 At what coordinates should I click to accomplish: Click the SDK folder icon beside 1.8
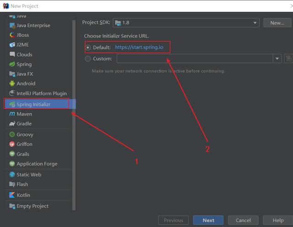point(118,23)
